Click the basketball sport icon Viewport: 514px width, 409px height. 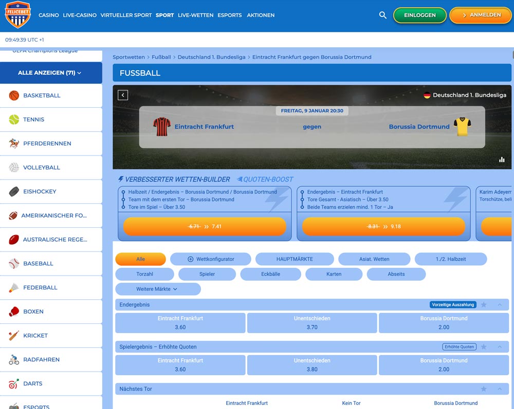[x=14, y=95]
